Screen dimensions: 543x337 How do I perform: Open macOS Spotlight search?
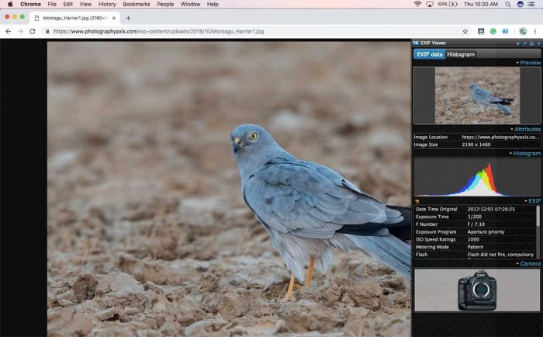pos(507,4)
